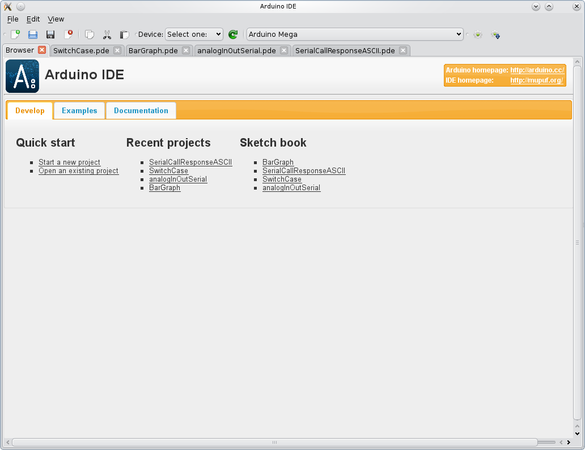This screenshot has height=450, width=585.
Task: Open analogInOutSerial from Recent projects
Action: point(178,179)
